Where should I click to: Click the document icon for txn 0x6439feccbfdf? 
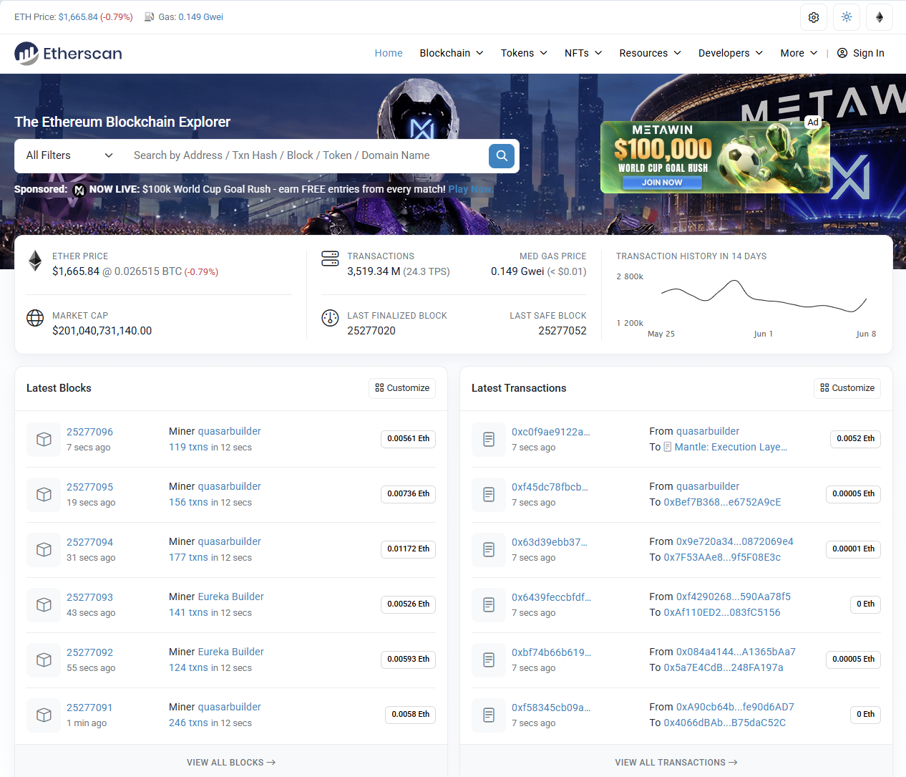click(489, 604)
